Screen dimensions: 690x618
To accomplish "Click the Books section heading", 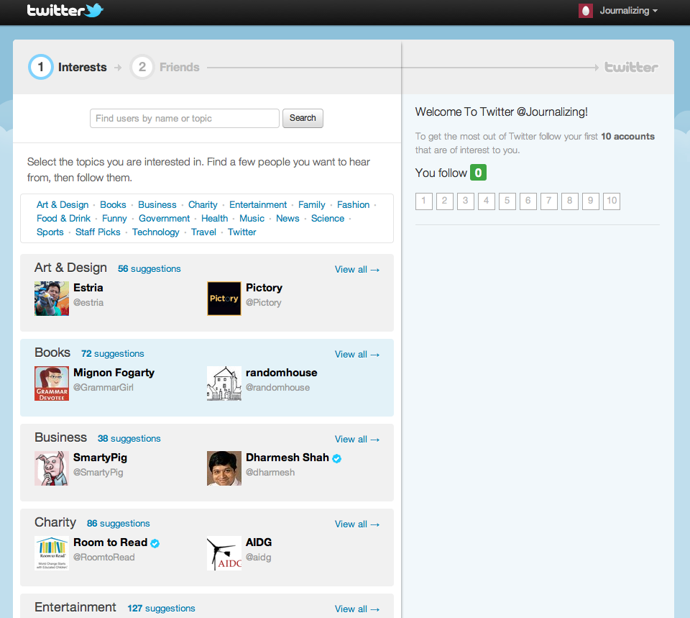I will (x=52, y=353).
